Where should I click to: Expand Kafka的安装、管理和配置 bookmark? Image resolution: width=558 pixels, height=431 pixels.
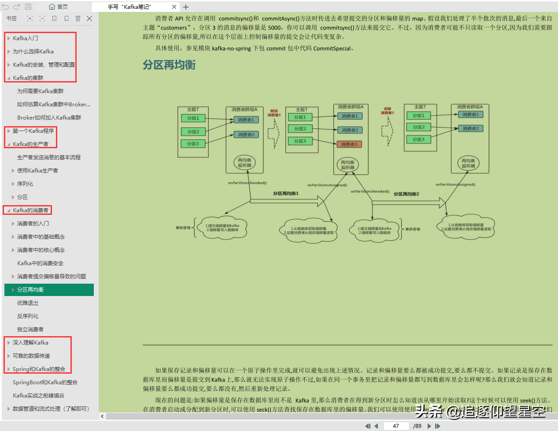click(x=9, y=65)
